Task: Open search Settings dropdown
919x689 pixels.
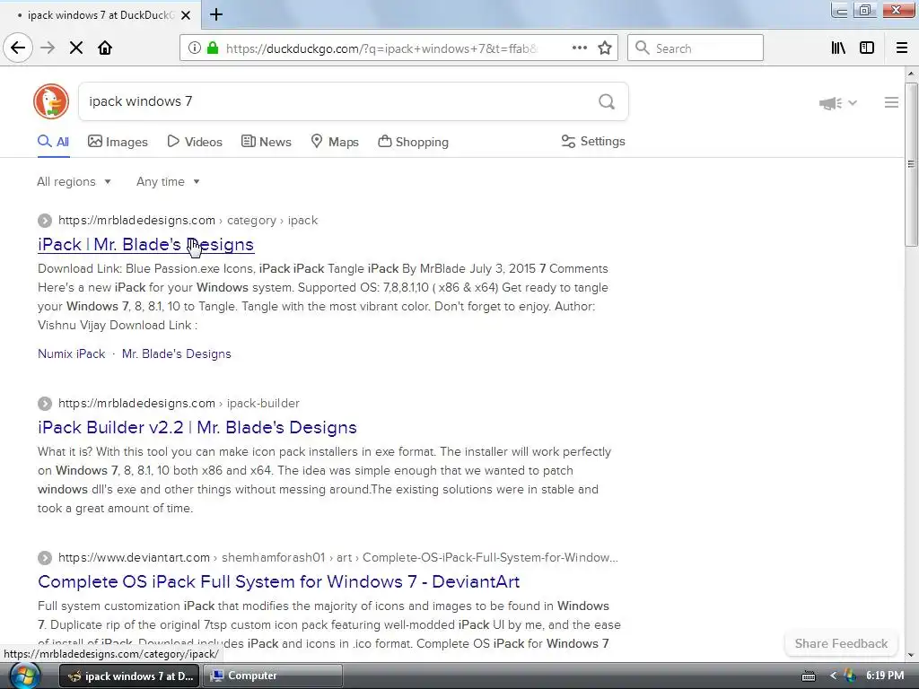Action: (x=593, y=141)
